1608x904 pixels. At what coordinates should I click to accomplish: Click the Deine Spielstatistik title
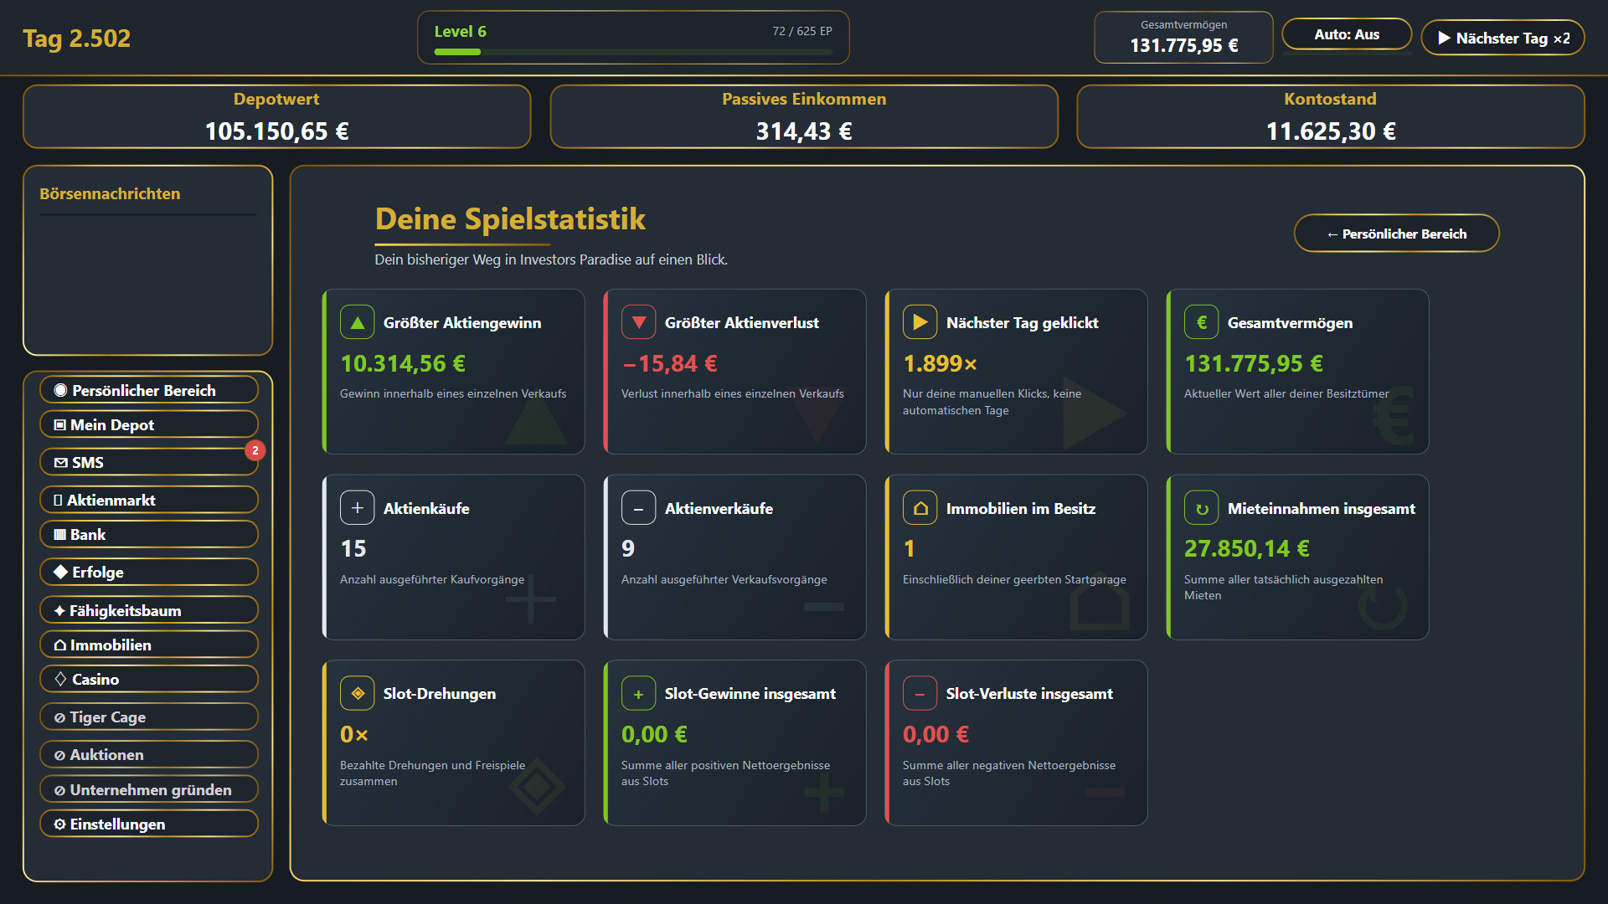[510, 218]
